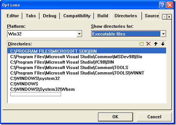Confirm with the OK button
The image size is (176, 125).
[116, 117]
